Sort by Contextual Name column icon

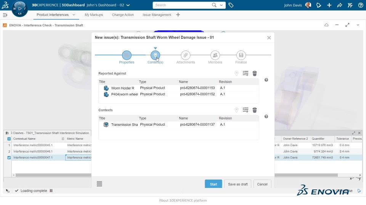(63, 139)
